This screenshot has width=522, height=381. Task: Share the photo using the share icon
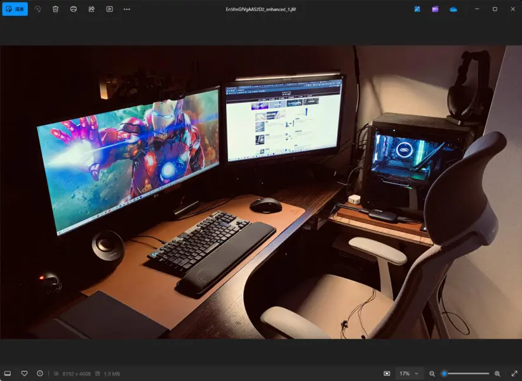pos(91,9)
